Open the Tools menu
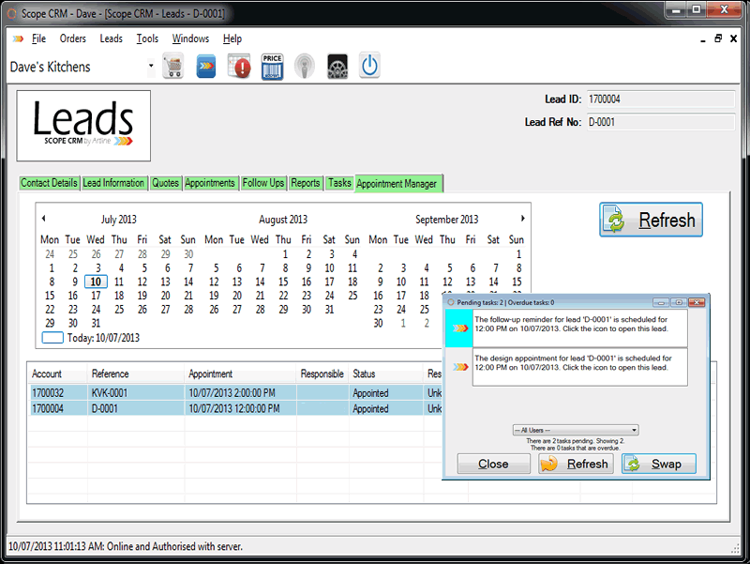 click(x=147, y=38)
